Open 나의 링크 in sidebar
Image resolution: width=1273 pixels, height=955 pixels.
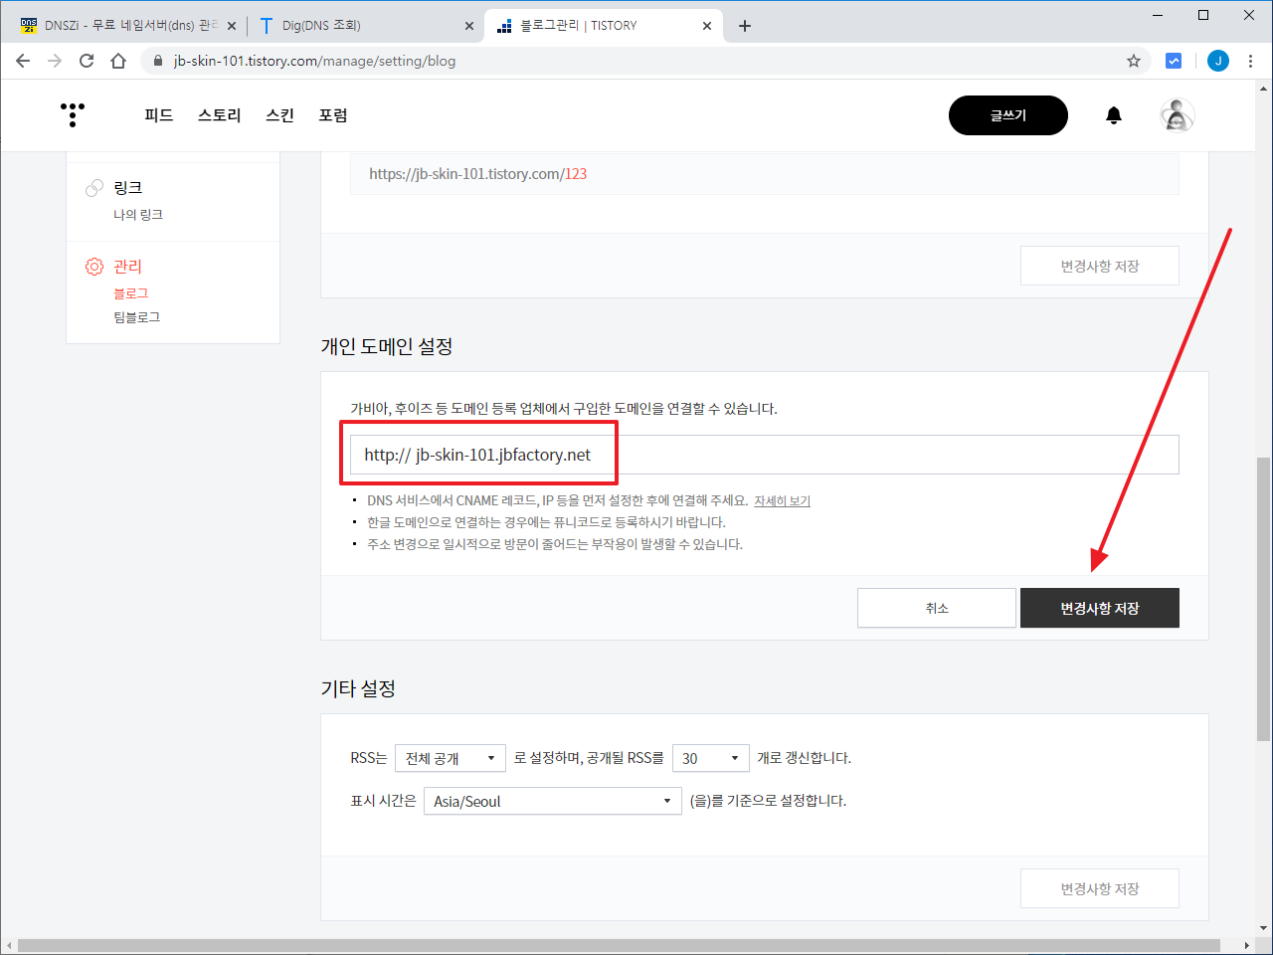click(x=138, y=215)
